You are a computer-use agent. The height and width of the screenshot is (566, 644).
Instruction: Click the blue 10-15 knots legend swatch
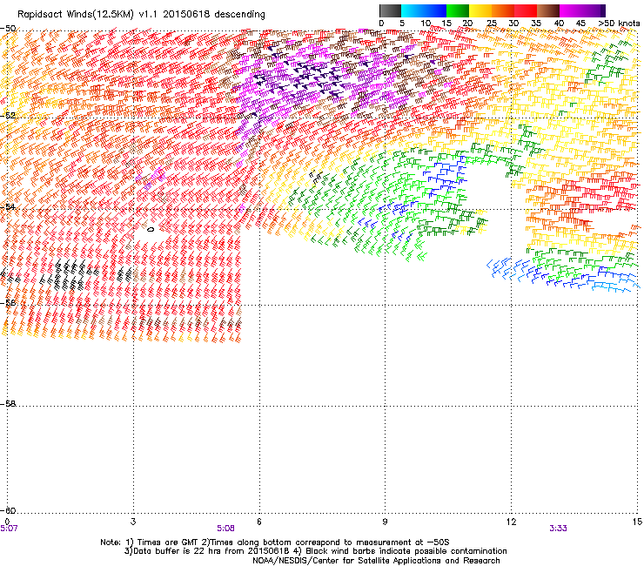pos(435,10)
